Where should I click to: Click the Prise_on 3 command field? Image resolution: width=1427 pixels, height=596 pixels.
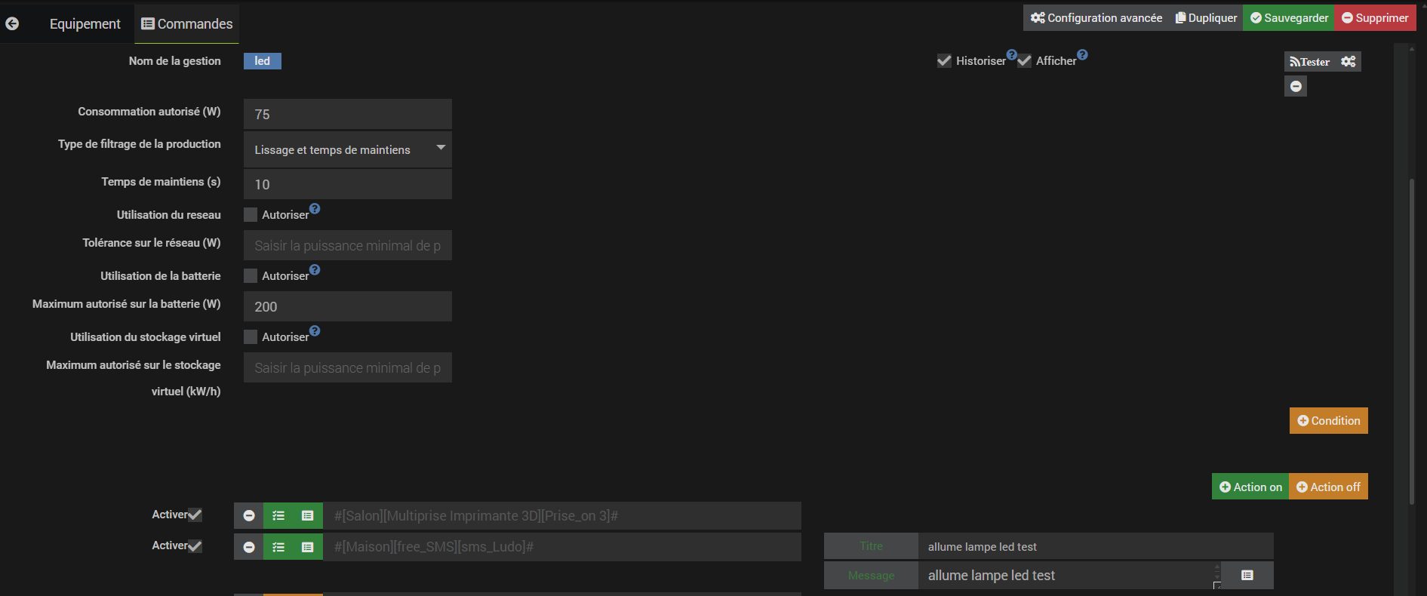[x=562, y=516]
